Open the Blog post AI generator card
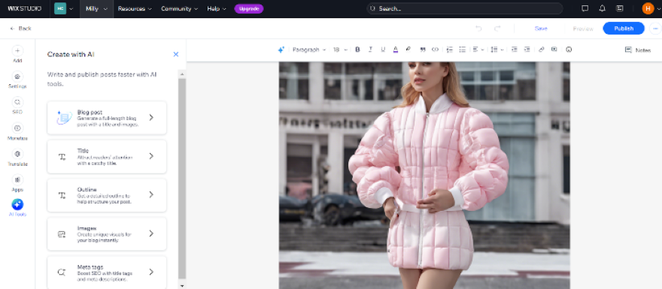Viewport: 662px width, 289px height. pos(107,118)
